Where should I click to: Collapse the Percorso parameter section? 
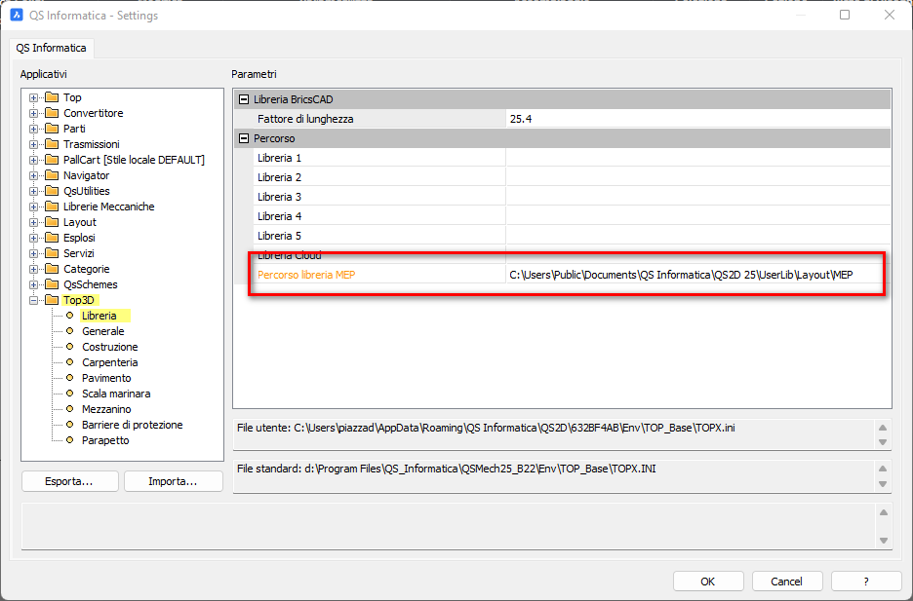coord(244,138)
